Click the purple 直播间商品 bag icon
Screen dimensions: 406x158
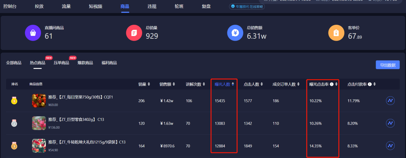[33, 33]
